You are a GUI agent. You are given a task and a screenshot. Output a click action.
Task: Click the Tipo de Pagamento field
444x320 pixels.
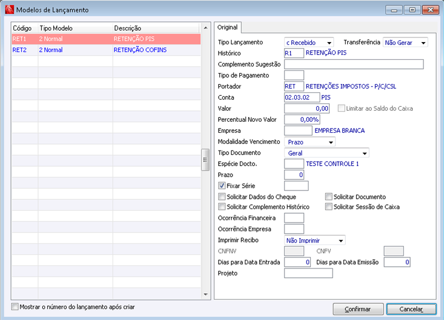[294, 75]
